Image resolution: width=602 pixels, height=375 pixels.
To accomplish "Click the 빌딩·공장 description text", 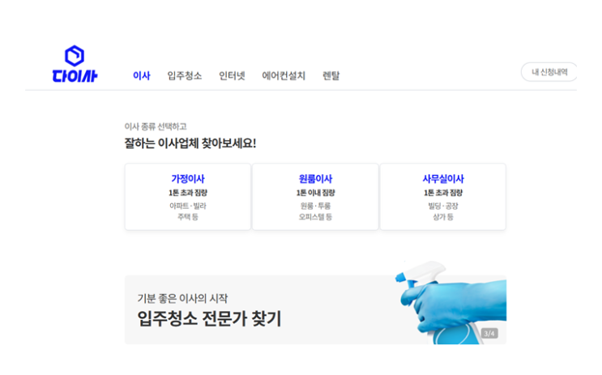I will pos(443,206).
